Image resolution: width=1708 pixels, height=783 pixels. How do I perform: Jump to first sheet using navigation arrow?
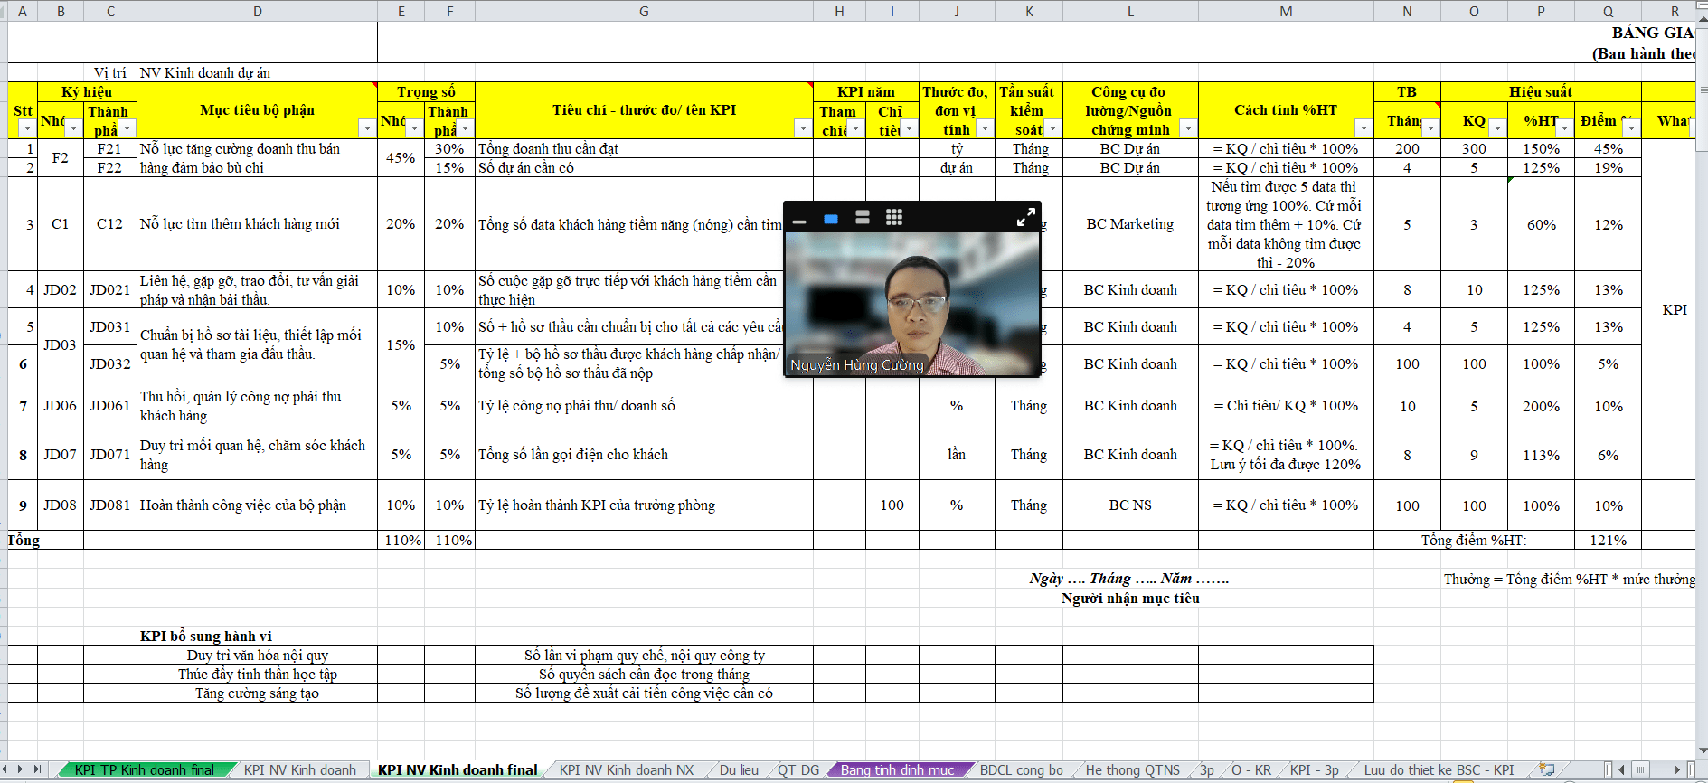point(6,769)
